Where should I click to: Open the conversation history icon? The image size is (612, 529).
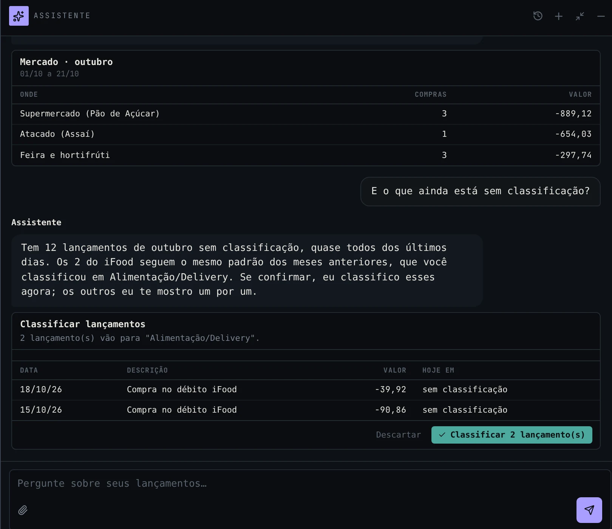tap(538, 16)
